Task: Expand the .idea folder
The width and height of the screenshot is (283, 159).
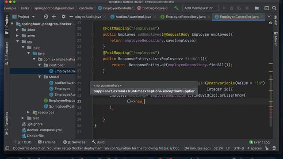Action: (17, 30)
